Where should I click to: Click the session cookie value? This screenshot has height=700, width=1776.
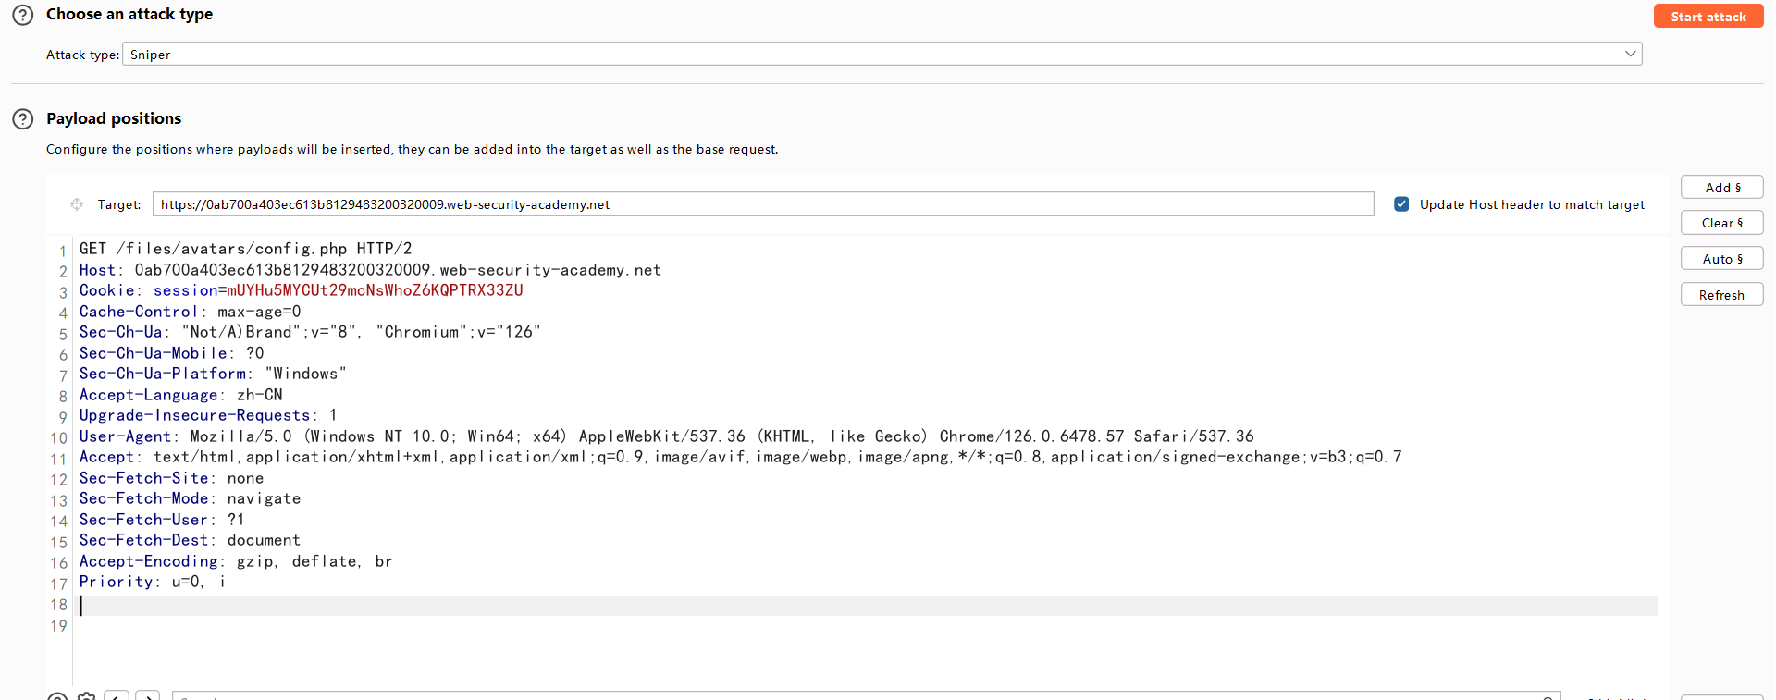(375, 290)
